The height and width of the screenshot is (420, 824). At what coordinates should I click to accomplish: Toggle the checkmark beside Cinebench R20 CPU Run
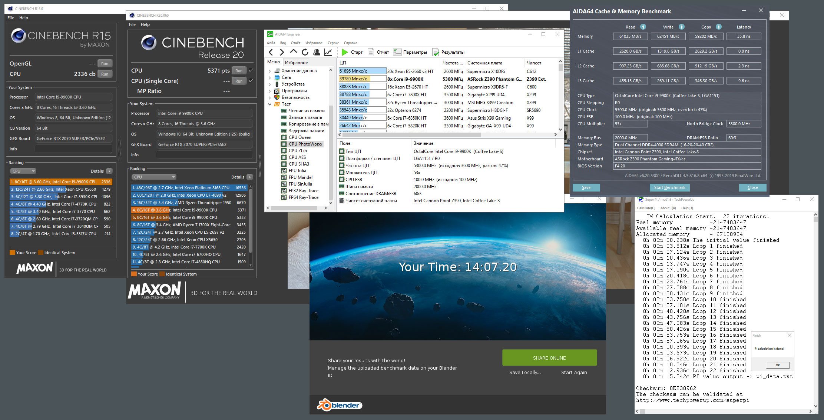[x=251, y=70]
